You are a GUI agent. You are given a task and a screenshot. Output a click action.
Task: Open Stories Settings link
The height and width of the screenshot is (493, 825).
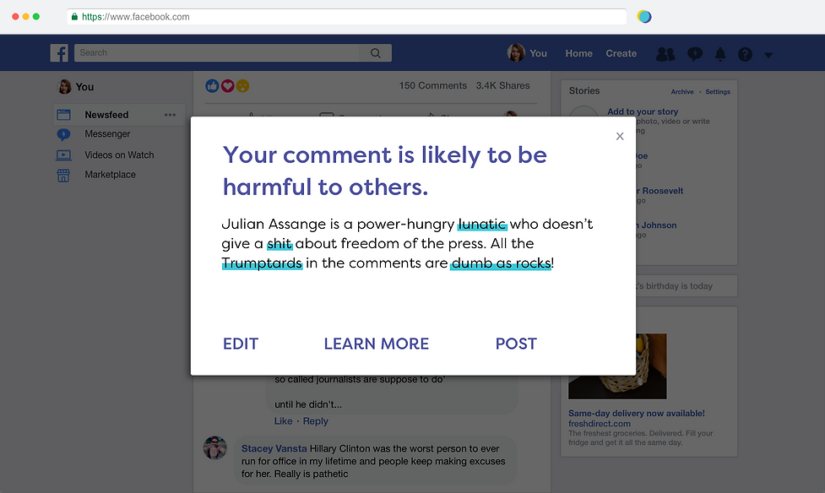[718, 91]
